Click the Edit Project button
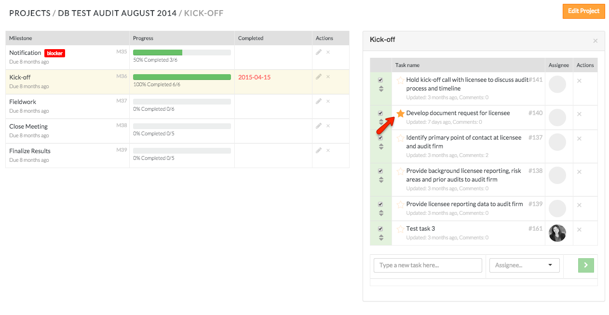The height and width of the screenshot is (315, 609). 583,11
